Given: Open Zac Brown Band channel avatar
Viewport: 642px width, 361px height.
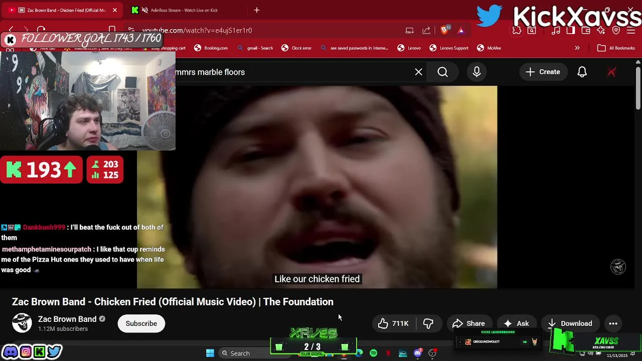Looking at the screenshot, I should pyautogui.click(x=22, y=323).
